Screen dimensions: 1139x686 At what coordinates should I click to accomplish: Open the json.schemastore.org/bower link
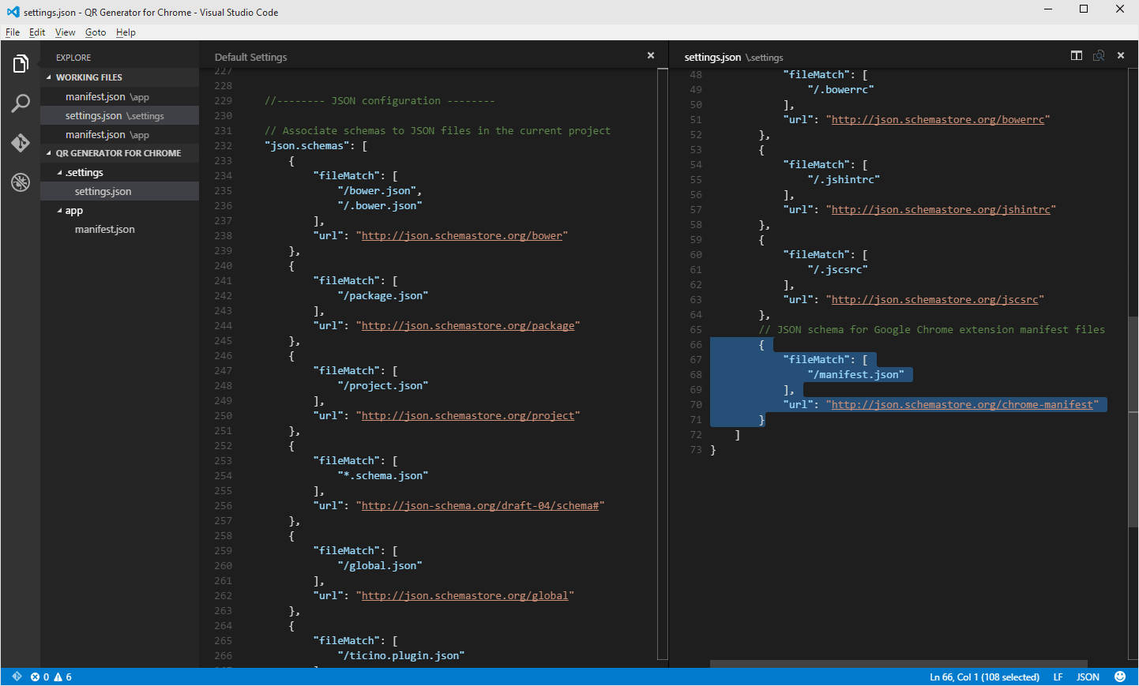click(x=461, y=235)
